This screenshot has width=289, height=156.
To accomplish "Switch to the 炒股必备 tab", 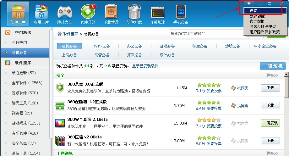I will (232, 46).
